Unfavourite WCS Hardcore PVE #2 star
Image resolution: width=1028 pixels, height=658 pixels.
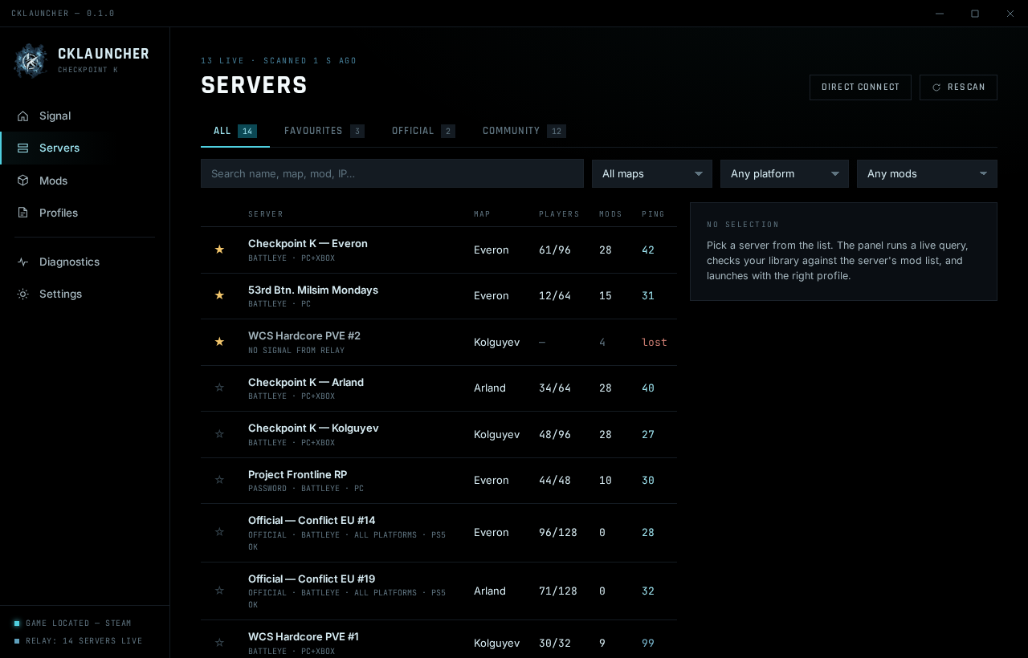tap(219, 342)
